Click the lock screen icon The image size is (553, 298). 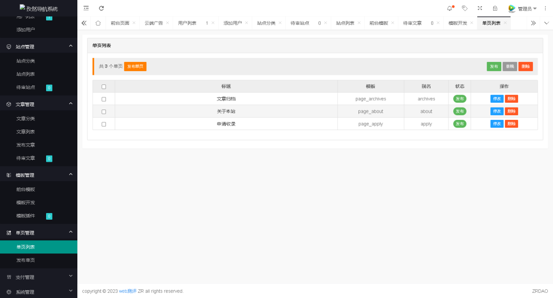coord(495,8)
